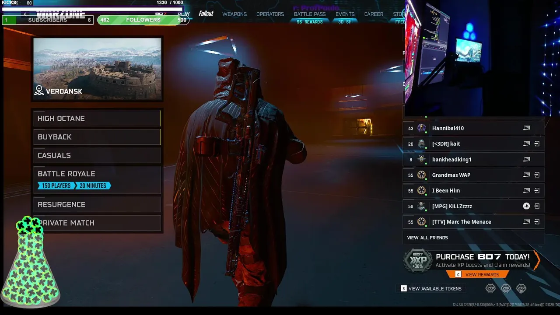
Task: Click the Verdansk map thumbnail
Action: (x=97, y=69)
